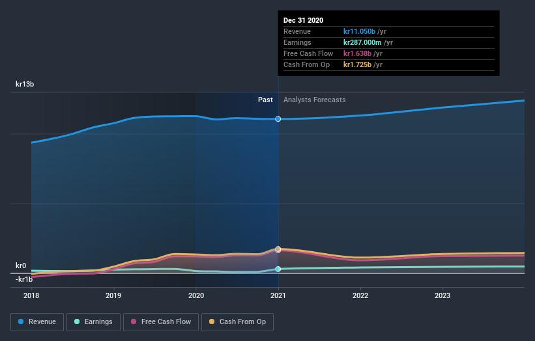Click the kr13b y-axis label
This screenshot has width=535, height=341.
(x=25, y=84)
